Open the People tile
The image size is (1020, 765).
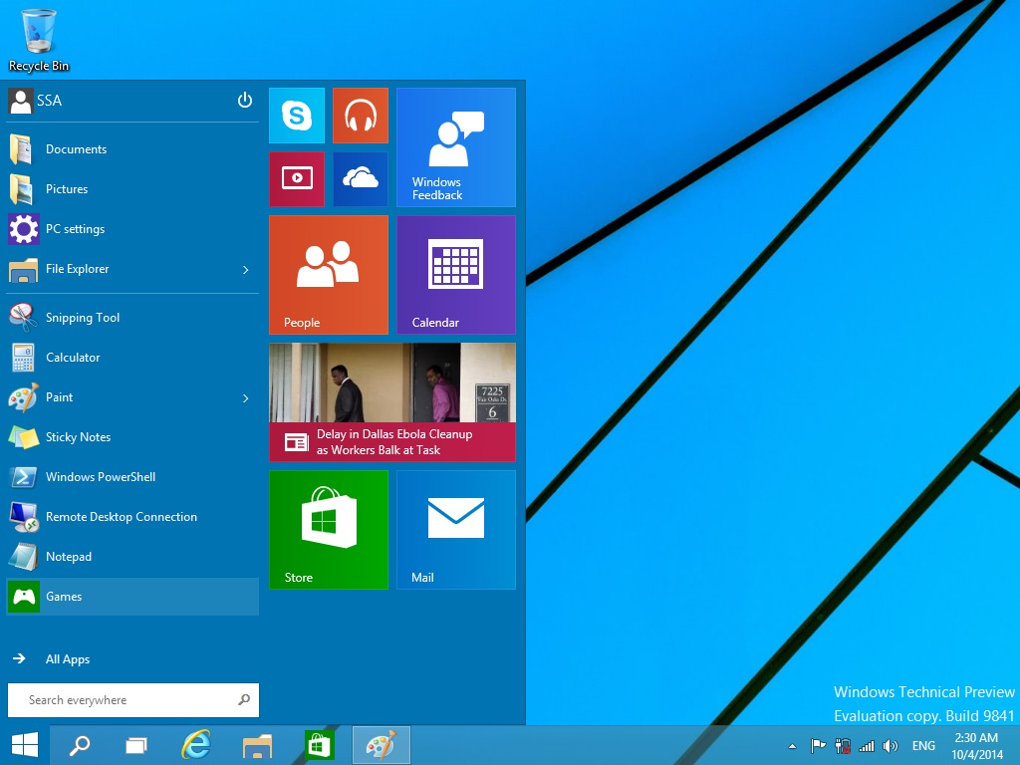[329, 275]
